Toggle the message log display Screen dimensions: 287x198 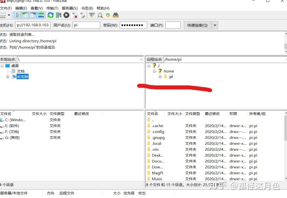(18, 15)
